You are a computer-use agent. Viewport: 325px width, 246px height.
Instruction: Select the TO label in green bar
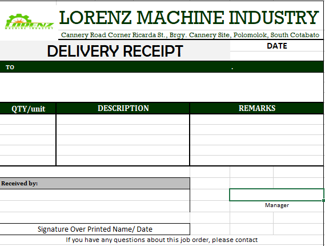tap(10, 68)
